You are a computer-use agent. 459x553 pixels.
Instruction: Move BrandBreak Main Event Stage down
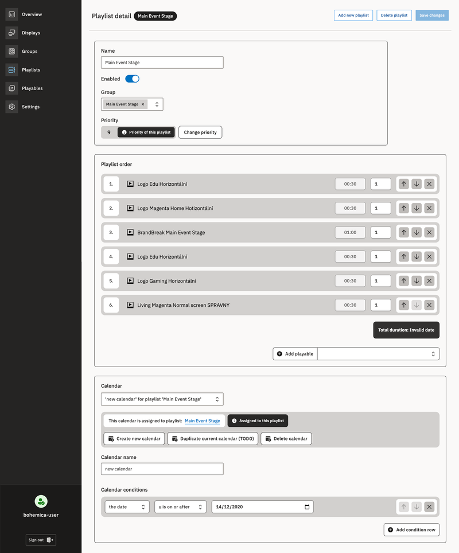click(x=417, y=232)
